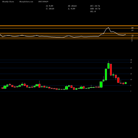Select the "BSE 533629" symbol label
The image size is (138, 138).
pyautogui.click(x=43, y=2)
